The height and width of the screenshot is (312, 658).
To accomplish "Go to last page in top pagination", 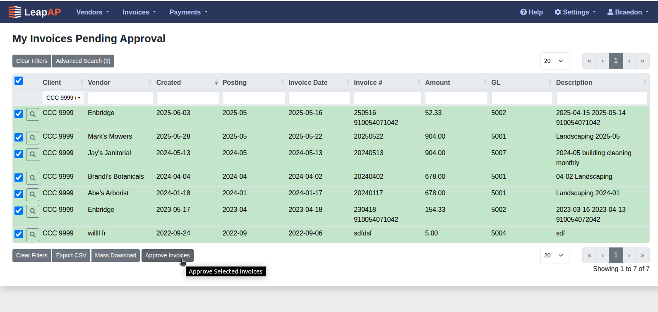I will 642,61.
